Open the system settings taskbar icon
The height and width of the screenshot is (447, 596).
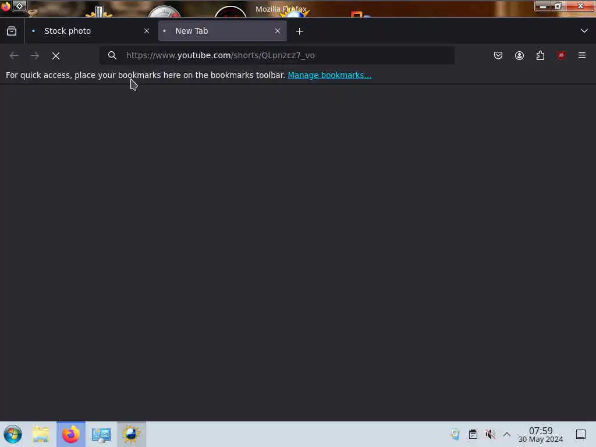tap(101, 434)
